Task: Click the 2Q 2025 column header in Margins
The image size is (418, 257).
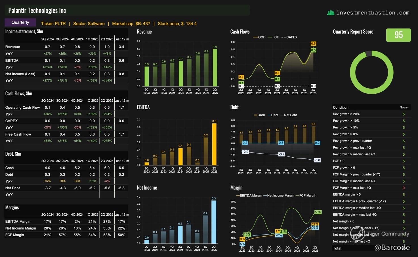Action: (x=107, y=215)
